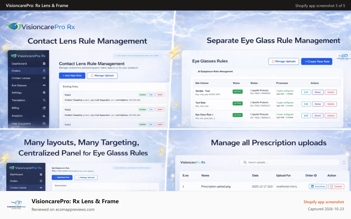Click the Enabled badge on Rule1
Screen dimensions: 351x219
(142, 95)
